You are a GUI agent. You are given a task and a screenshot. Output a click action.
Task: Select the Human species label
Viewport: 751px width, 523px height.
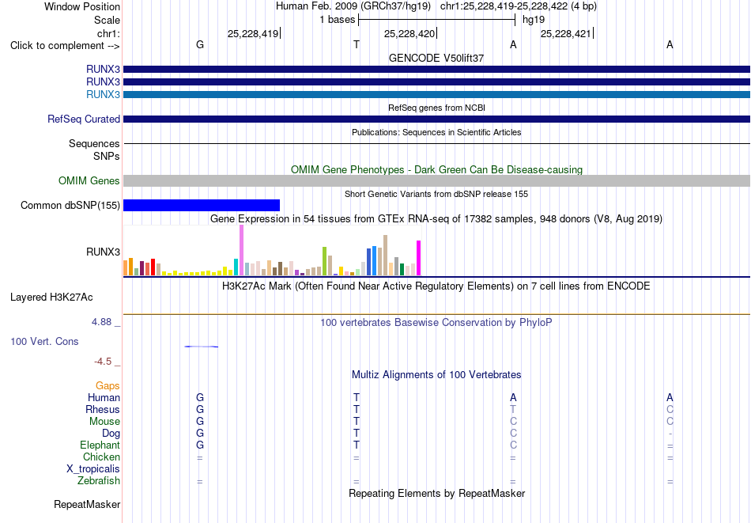click(104, 397)
